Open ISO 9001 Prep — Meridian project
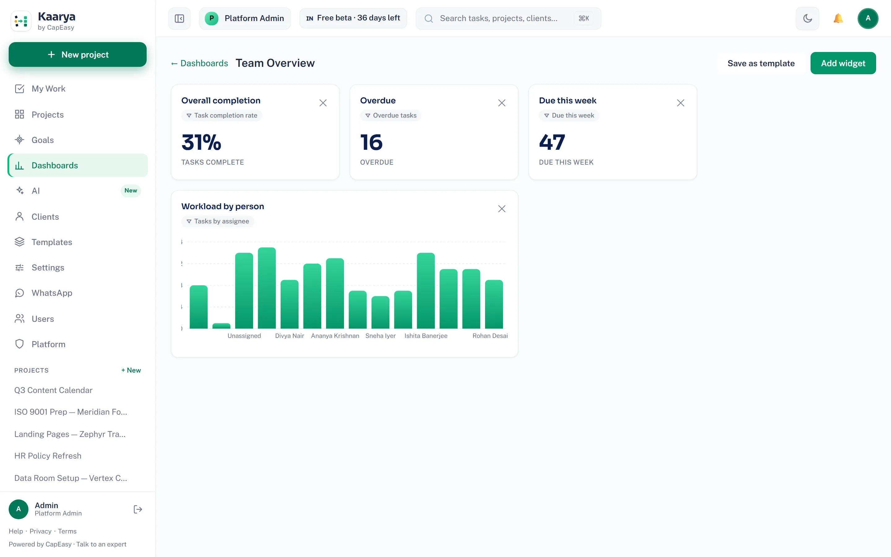 [71, 412]
